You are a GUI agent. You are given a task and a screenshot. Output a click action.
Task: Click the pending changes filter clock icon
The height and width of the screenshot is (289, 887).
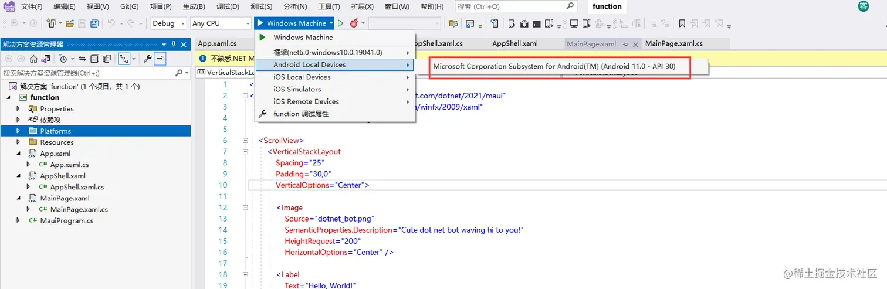coord(63,59)
